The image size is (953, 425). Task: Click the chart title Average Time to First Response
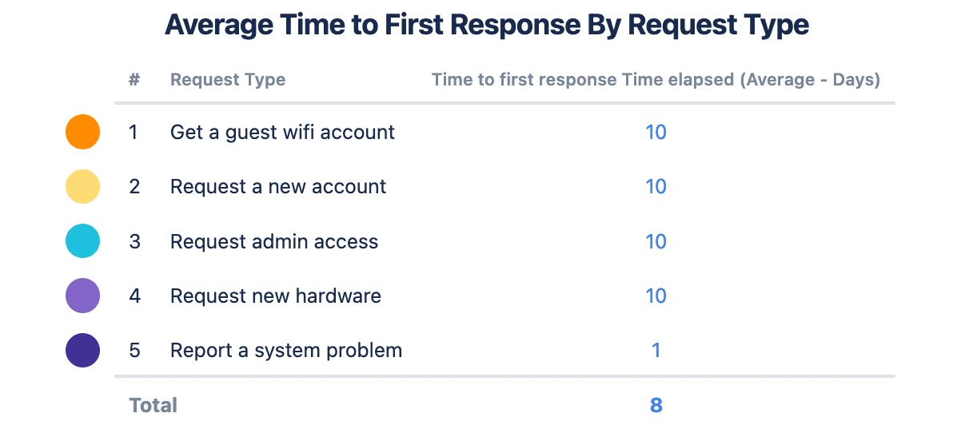[487, 26]
